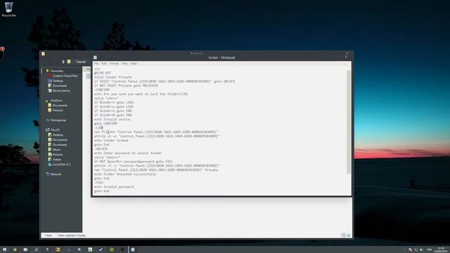Open the Windows Start button
Image resolution: width=450 pixels, height=253 pixels.
(x=4, y=249)
